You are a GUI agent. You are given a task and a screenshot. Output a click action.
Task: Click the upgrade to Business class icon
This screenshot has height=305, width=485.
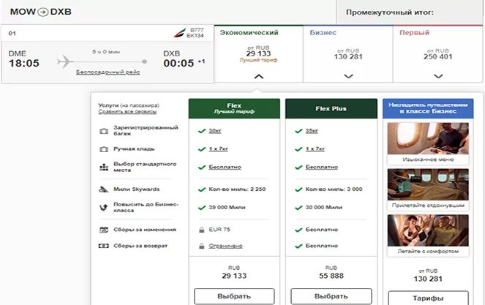[x=104, y=208]
